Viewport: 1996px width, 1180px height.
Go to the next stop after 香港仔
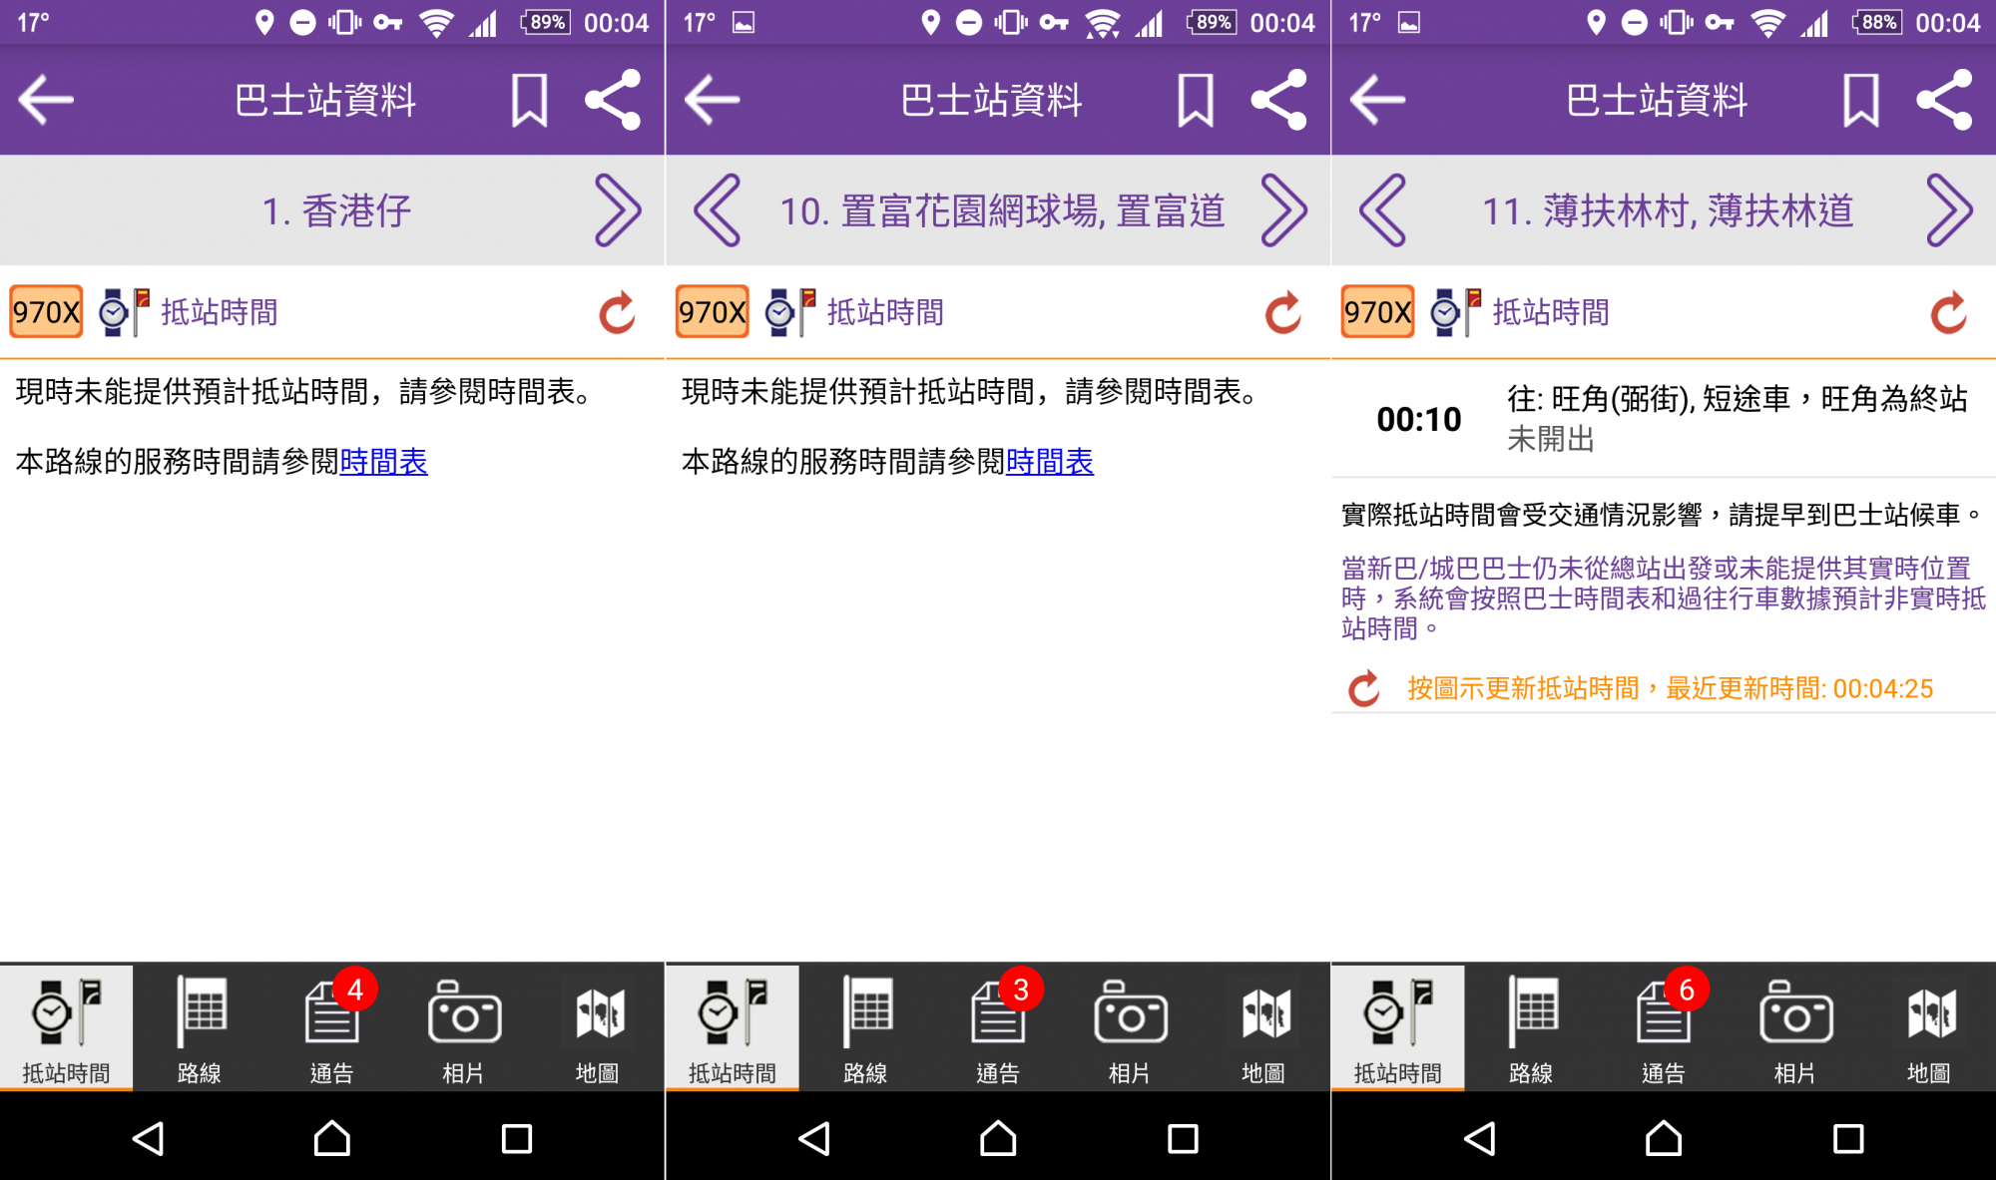pyautogui.click(x=617, y=210)
